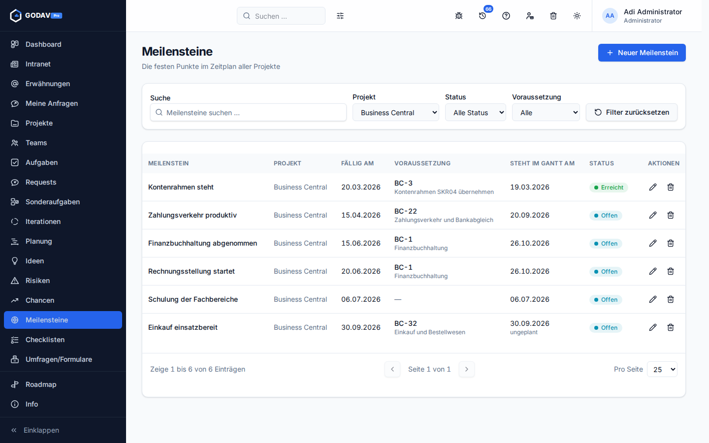Edit the Finanzbuchhaltung abgenommen milestone
This screenshot has height=443, width=709.
(x=653, y=243)
